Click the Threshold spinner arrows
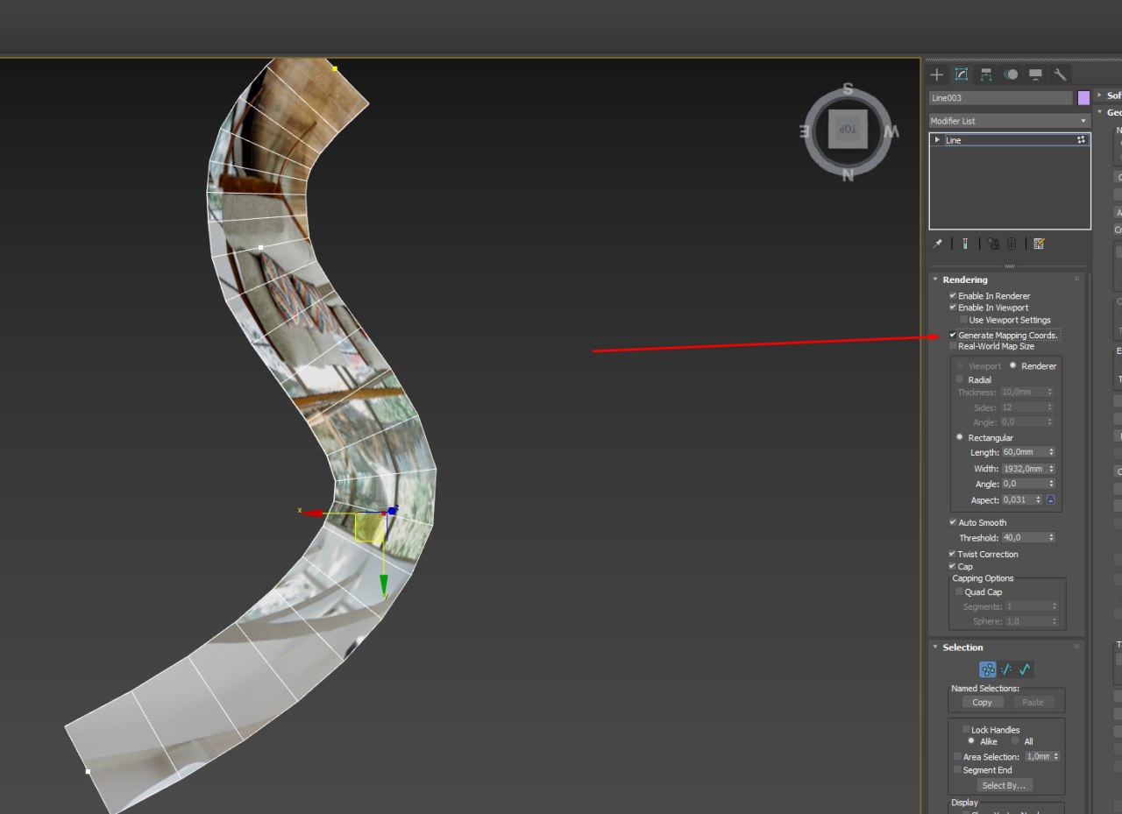Image resolution: width=1122 pixels, height=814 pixels. (1051, 537)
